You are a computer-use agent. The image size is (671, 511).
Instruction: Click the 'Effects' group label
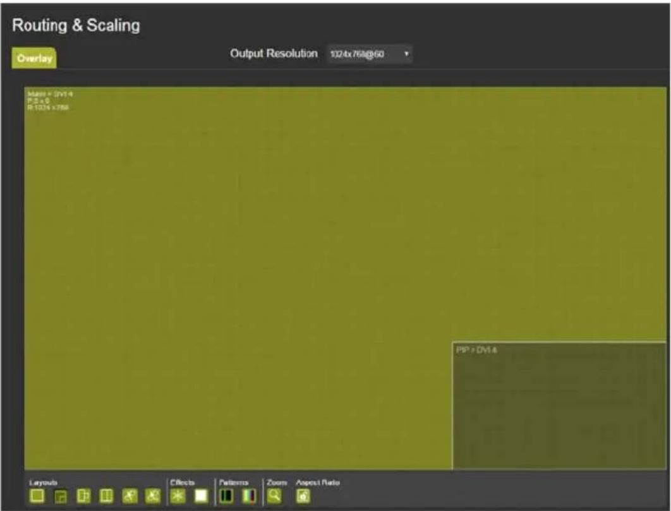[183, 483]
